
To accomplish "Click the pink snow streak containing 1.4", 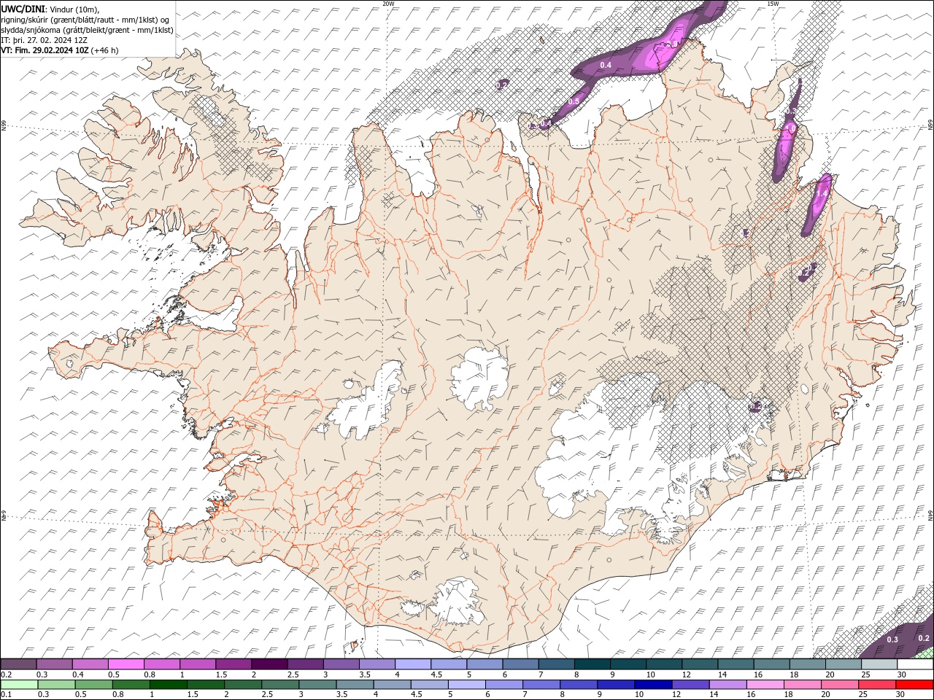I will [x=816, y=206].
